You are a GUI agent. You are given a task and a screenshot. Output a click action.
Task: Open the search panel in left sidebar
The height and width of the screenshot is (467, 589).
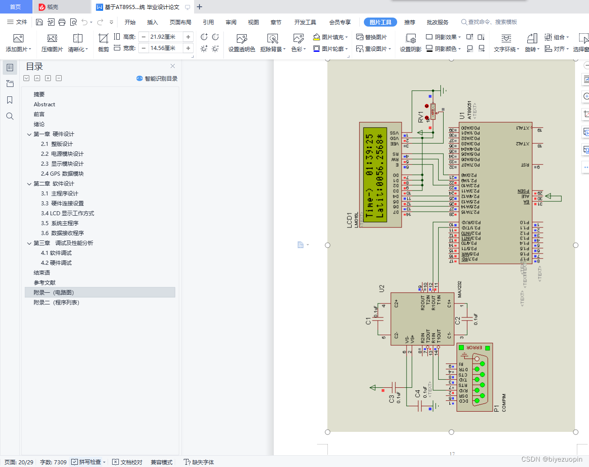click(x=9, y=116)
